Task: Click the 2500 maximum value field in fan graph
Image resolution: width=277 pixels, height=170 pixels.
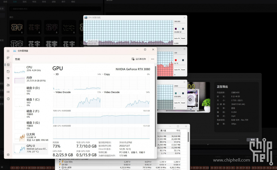Action: (x=180, y=86)
